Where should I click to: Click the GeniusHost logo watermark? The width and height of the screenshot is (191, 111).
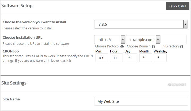tap(179, 85)
